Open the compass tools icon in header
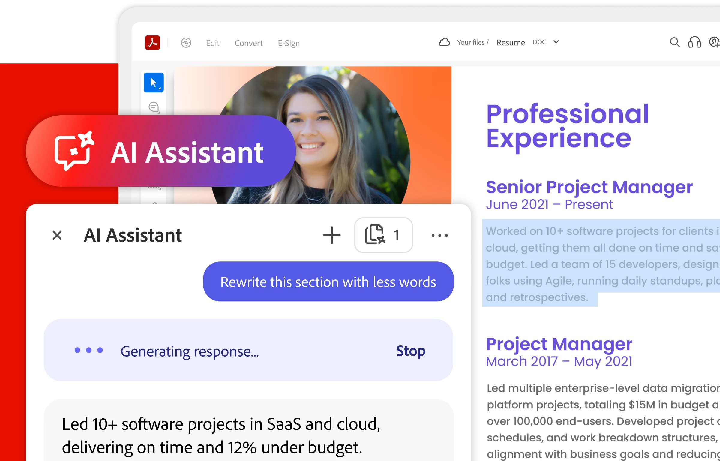 pyautogui.click(x=186, y=43)
